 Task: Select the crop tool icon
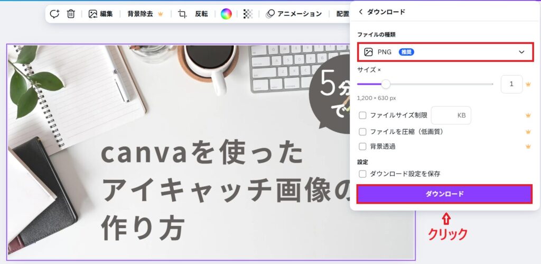[x=182, y=14]
